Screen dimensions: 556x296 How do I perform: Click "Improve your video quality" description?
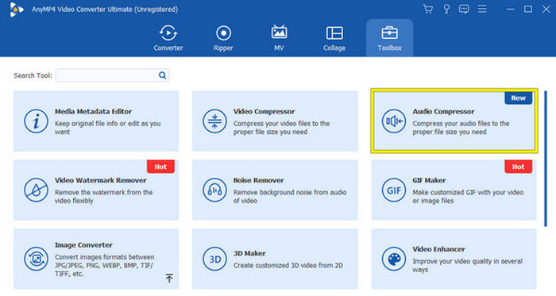(467, 266)
